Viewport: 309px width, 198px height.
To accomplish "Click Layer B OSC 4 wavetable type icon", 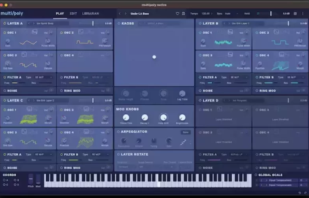I will click(x=281, y=54).
